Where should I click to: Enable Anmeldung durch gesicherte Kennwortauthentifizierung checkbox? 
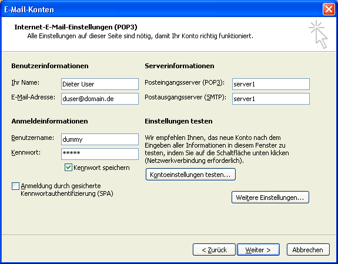[15, 186]
